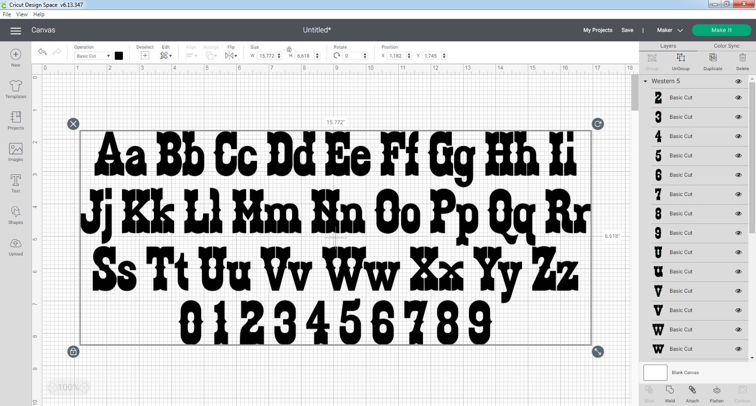Open the Operation dropdown showing Basic Cut
Viewport: 756px width, 406px height.
92,56
